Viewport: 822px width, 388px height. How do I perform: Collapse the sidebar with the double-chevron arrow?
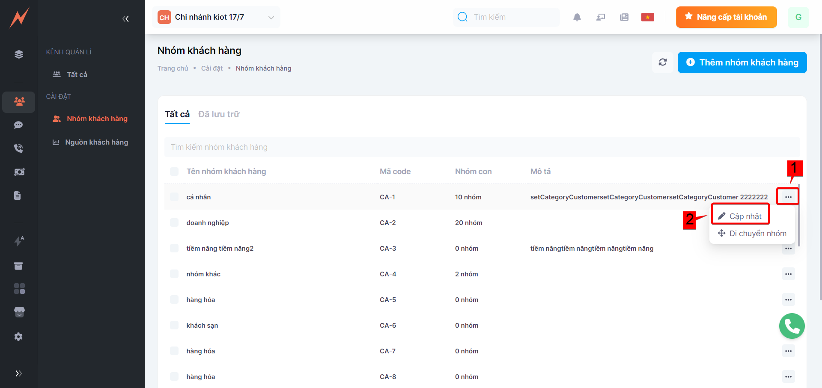125,18
